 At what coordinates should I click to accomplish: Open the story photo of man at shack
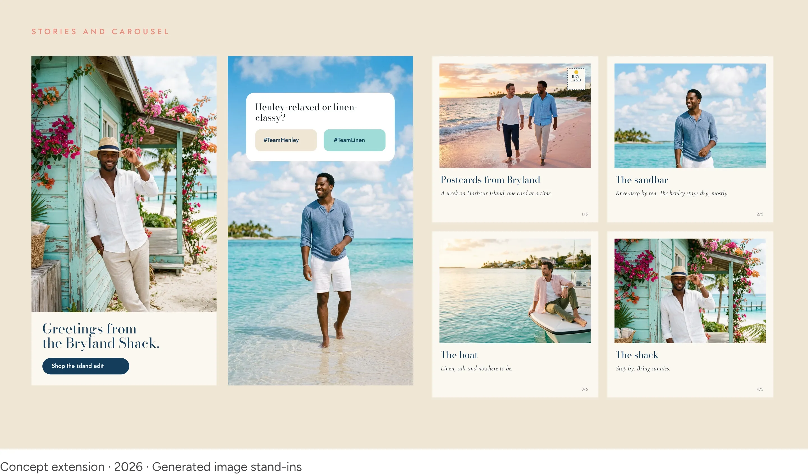click(124, 184)
